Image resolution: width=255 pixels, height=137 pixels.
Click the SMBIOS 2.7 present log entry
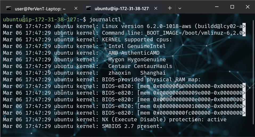[x=132, y=126]
